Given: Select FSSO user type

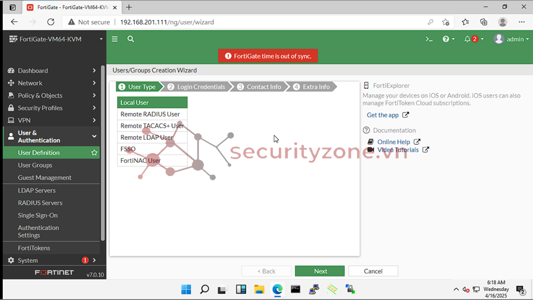Looking at the screenshot, I should click(153, 149).
